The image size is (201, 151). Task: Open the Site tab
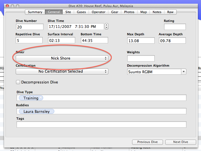(68, 12)
